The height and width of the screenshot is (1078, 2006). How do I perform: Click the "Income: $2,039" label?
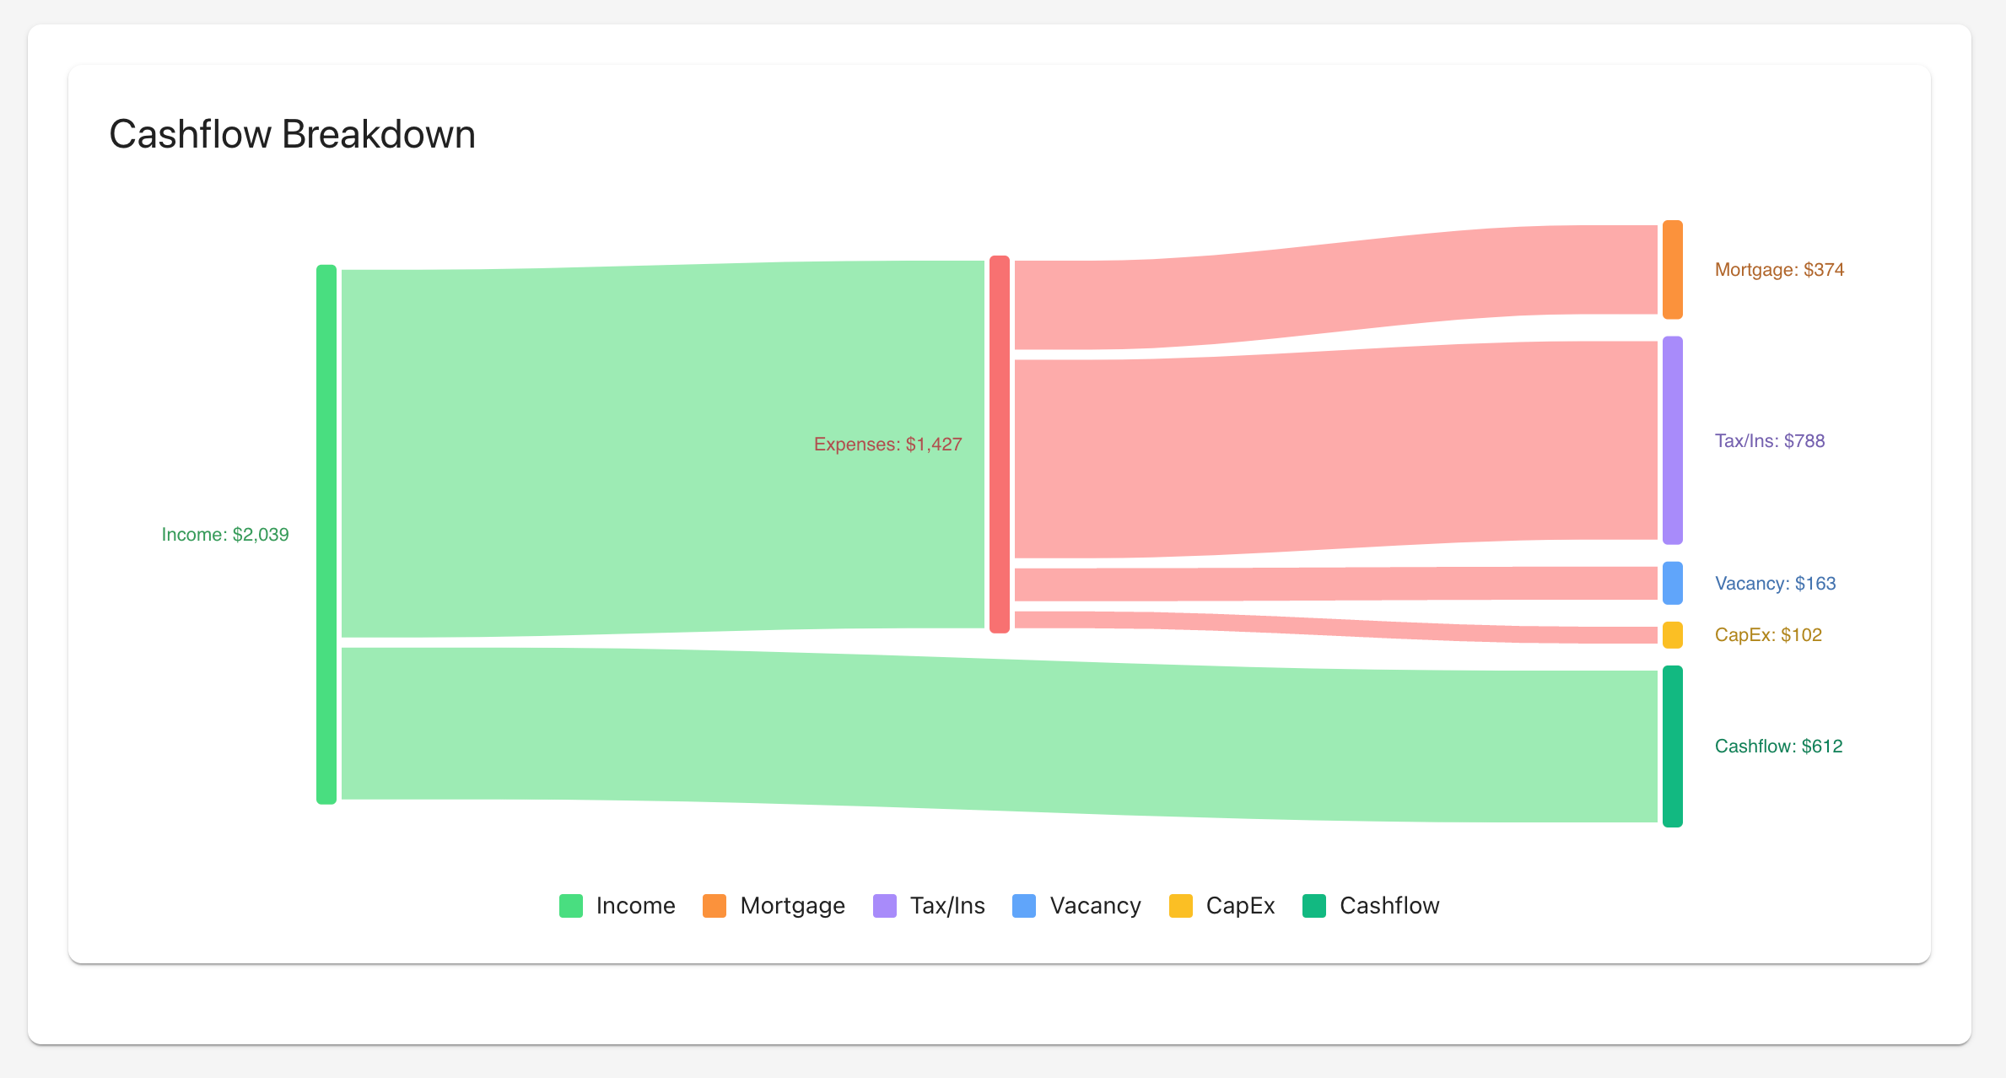(225, 535)
